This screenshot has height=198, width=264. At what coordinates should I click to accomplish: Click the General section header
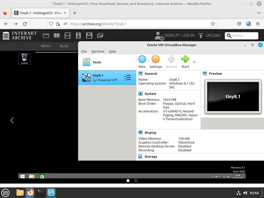151,73
